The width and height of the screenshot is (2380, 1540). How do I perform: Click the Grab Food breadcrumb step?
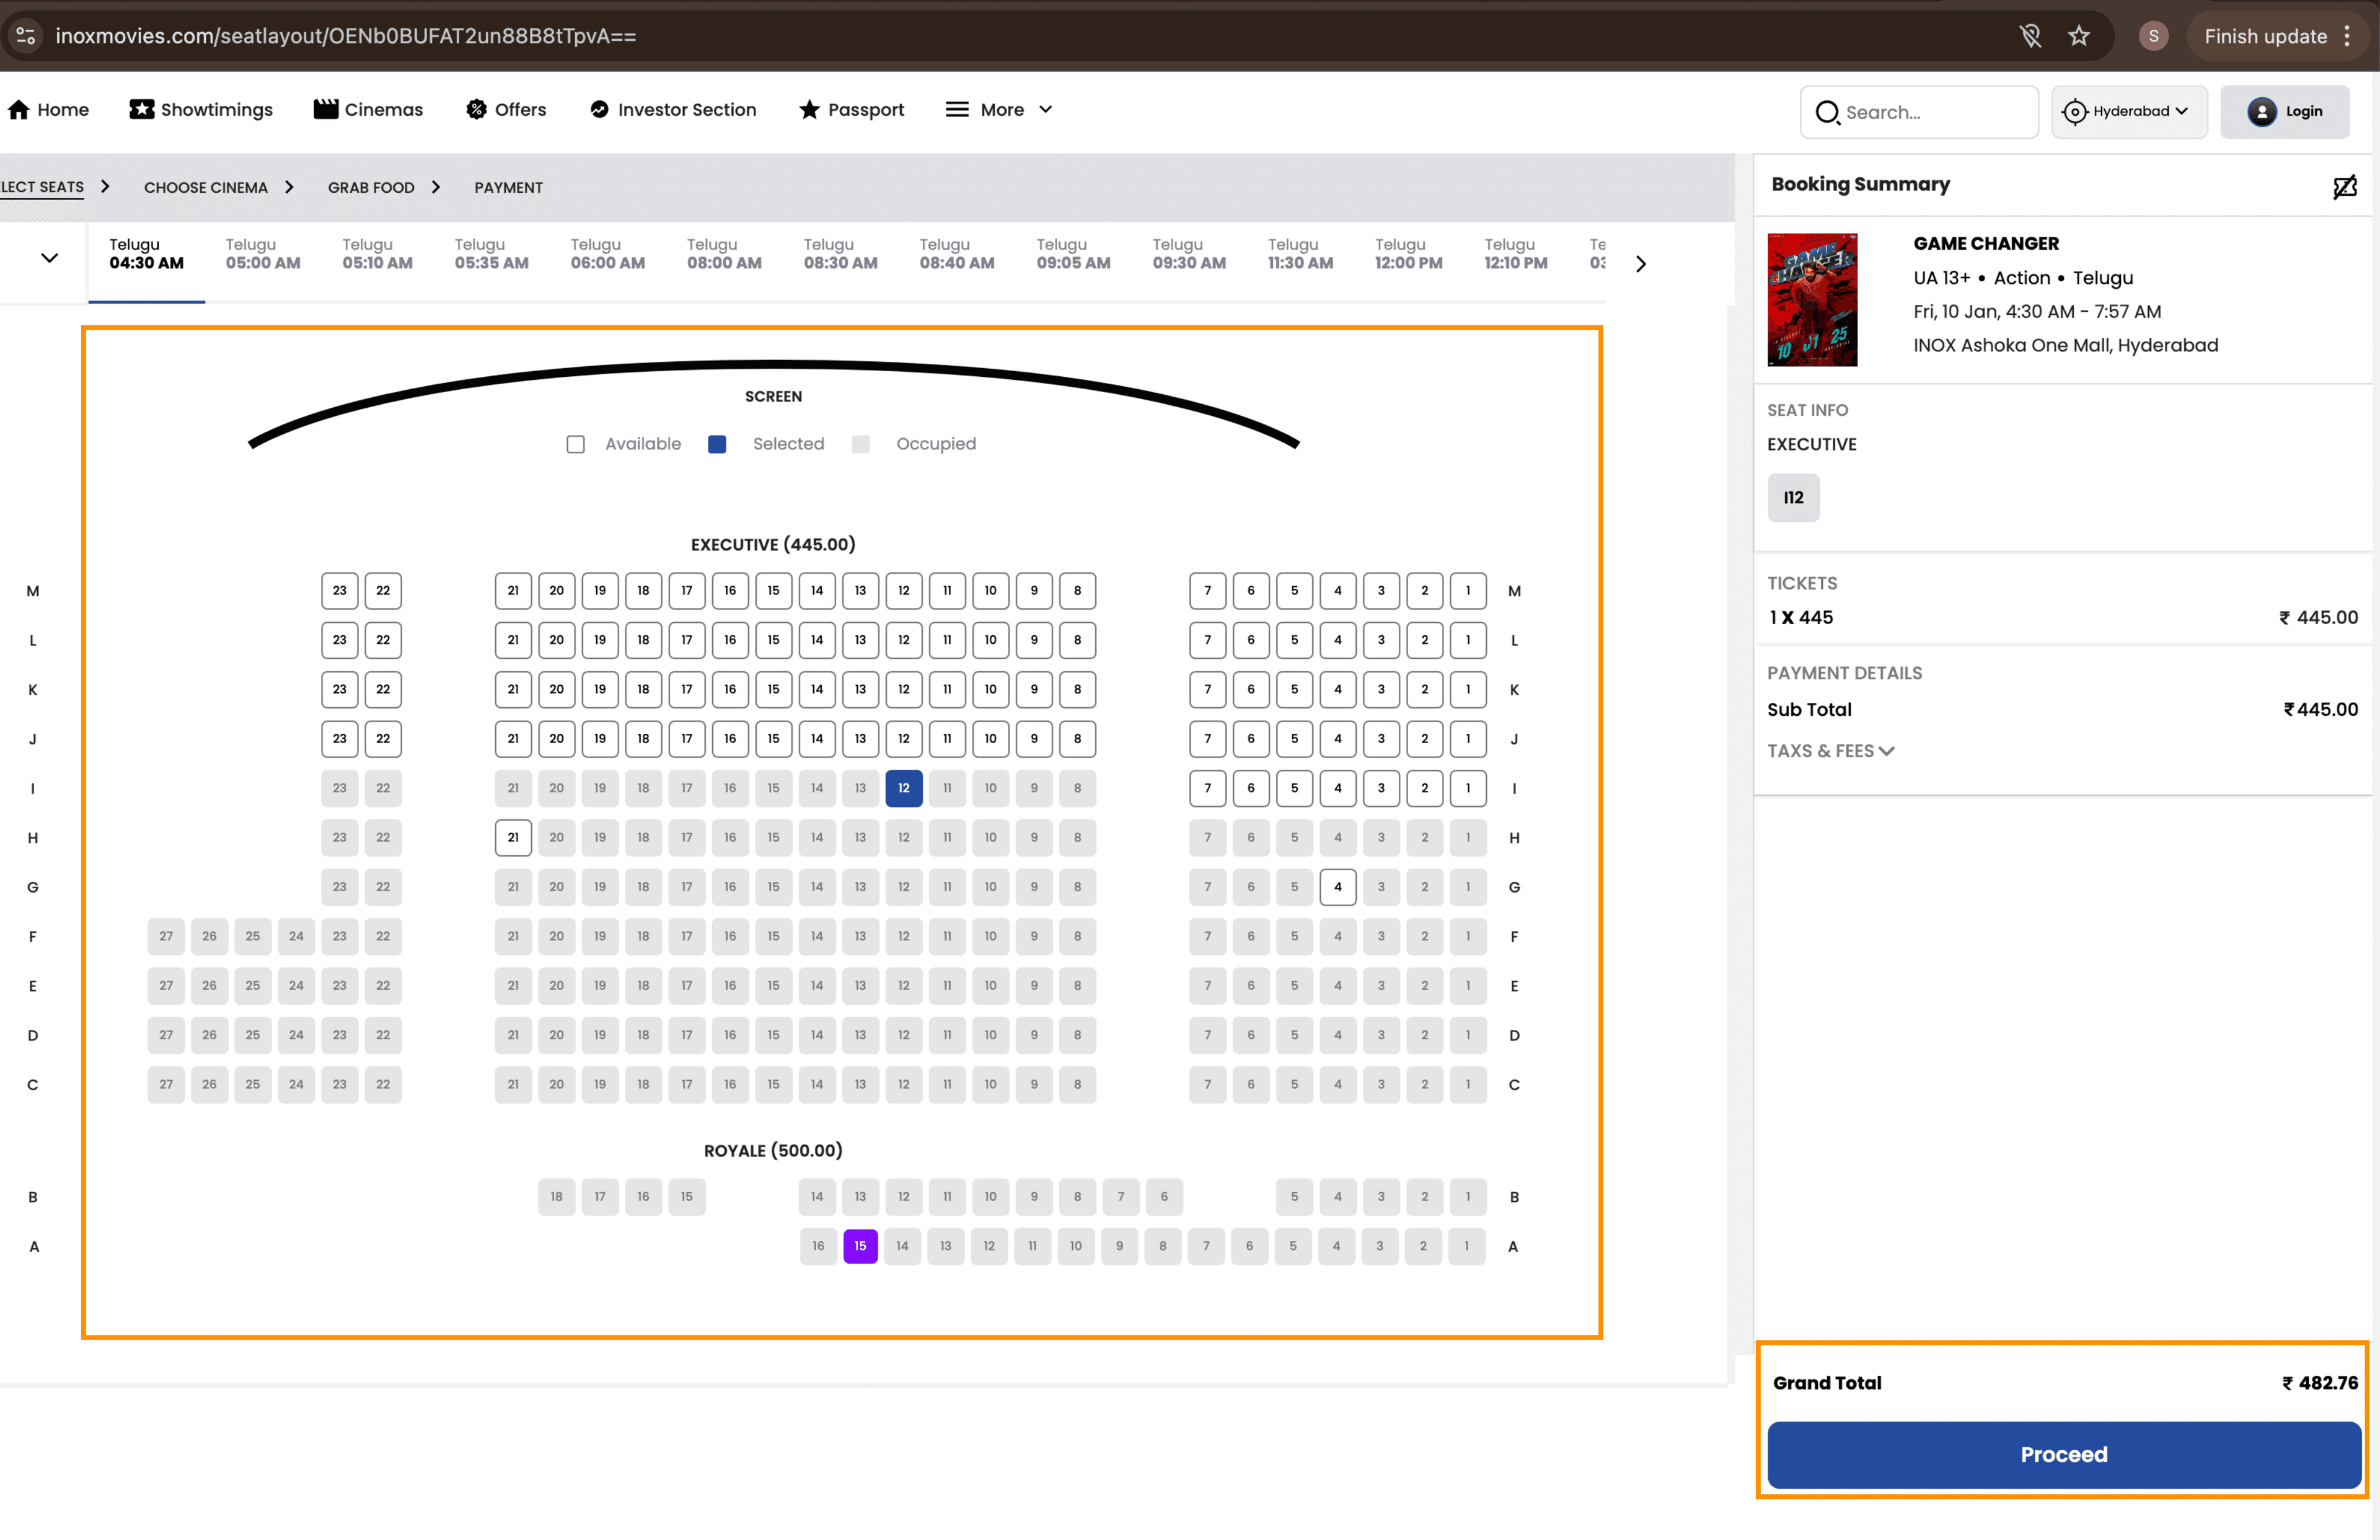(x=371, y=187)
